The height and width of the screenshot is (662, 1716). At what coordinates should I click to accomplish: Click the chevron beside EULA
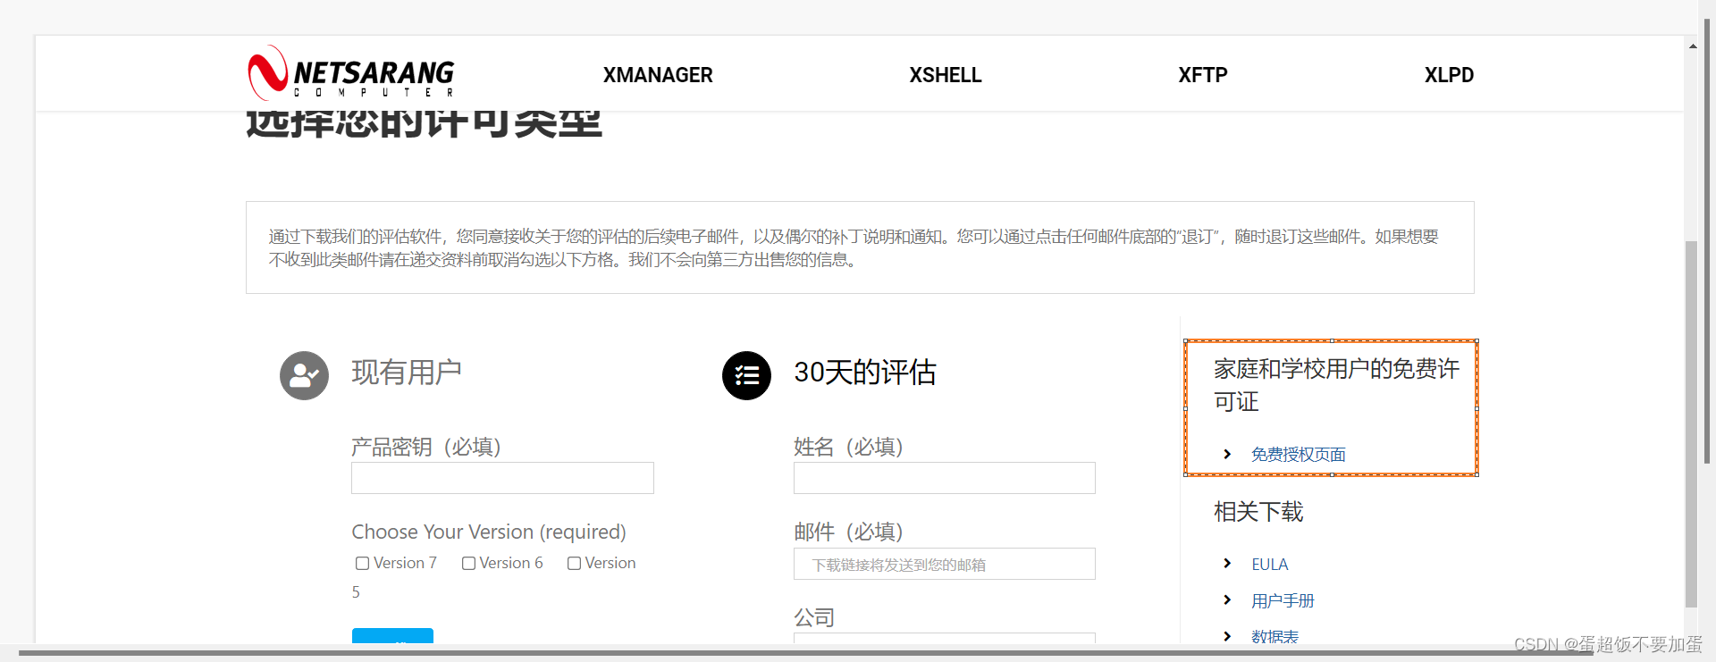pyautogui.click(x=1227, y=563)
